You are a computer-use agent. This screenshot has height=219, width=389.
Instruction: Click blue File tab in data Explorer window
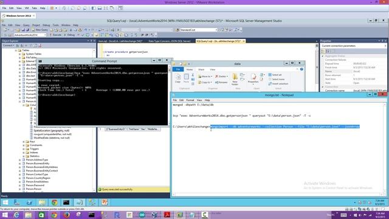pyautogui.click(x=178, y=69)
